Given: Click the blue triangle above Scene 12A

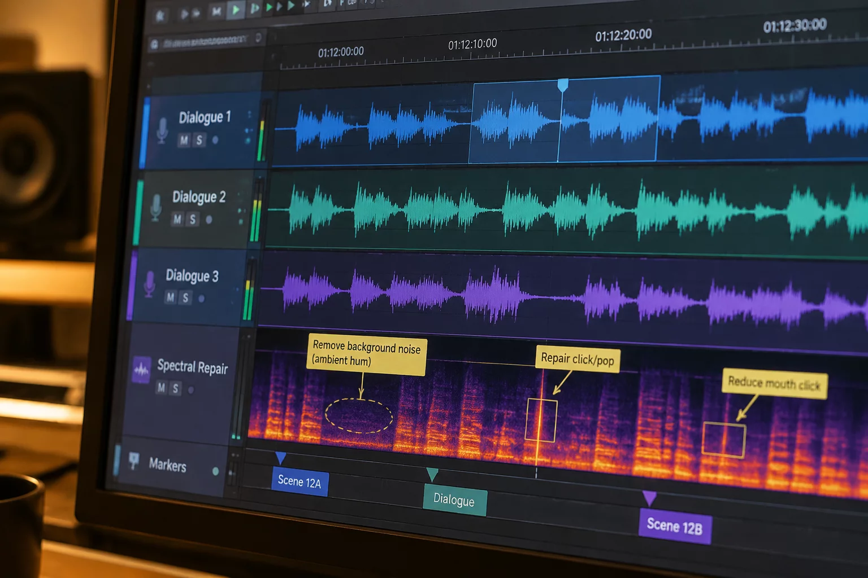Looking at the screenshot, I should click(280, 458).
